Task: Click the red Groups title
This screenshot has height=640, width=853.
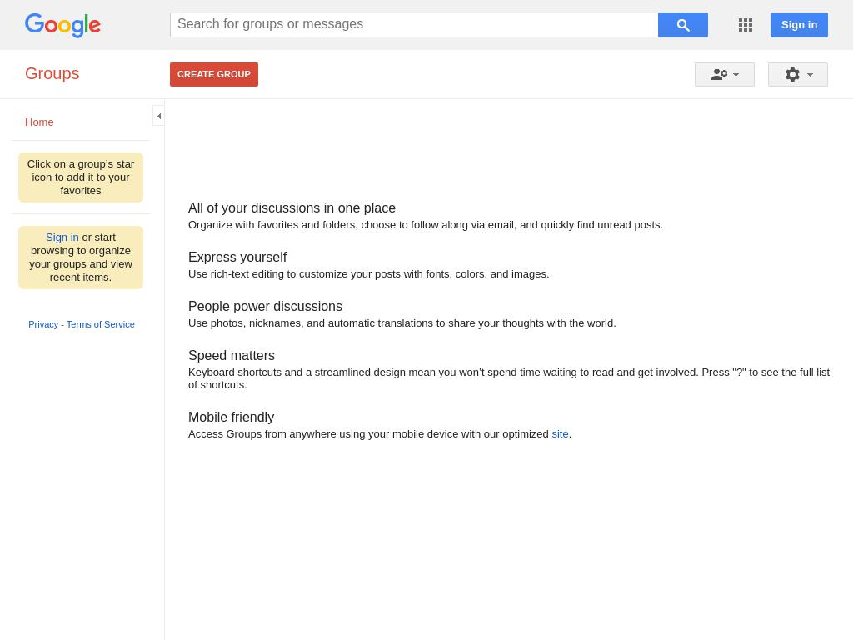Action: [52, 74]
